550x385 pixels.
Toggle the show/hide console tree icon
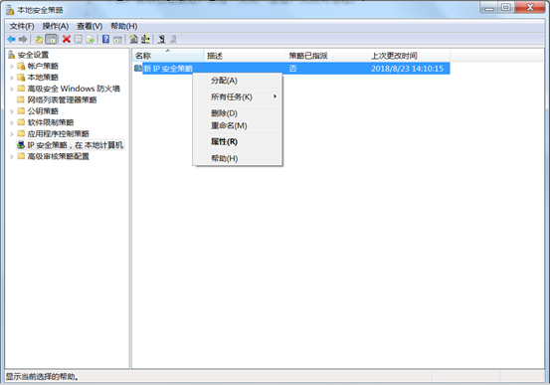point(51,40)
